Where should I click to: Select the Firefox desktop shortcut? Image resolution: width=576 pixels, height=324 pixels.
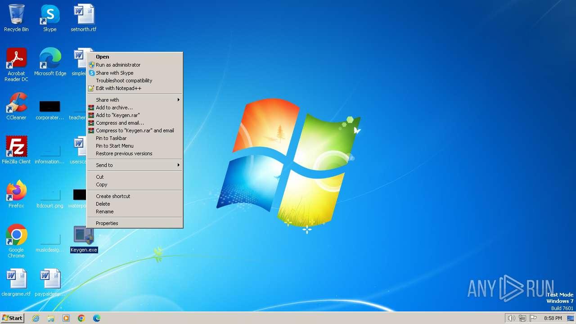16,194
